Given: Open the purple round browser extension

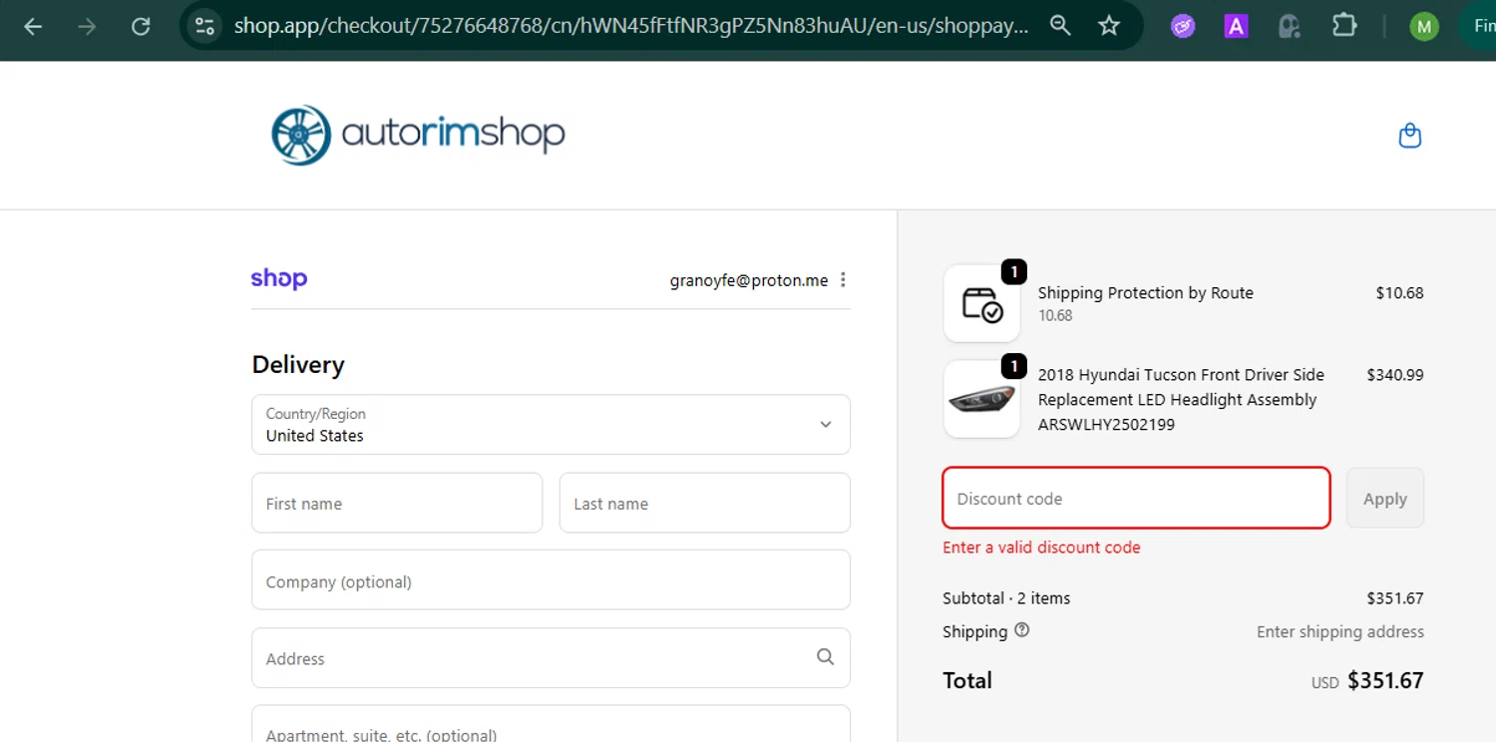Looking at the screenshot, I should pos(1183,27).
